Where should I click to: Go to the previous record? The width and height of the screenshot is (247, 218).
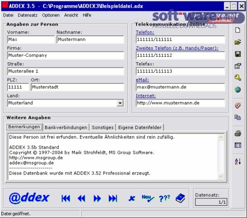tap(81, 198)
